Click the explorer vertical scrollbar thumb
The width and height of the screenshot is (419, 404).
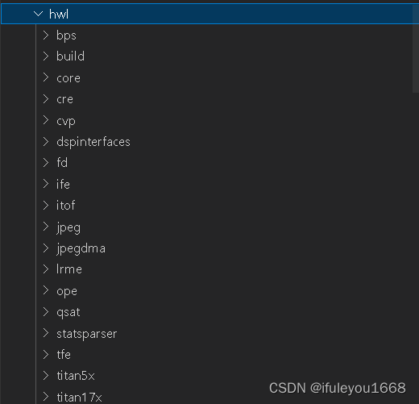416,48
